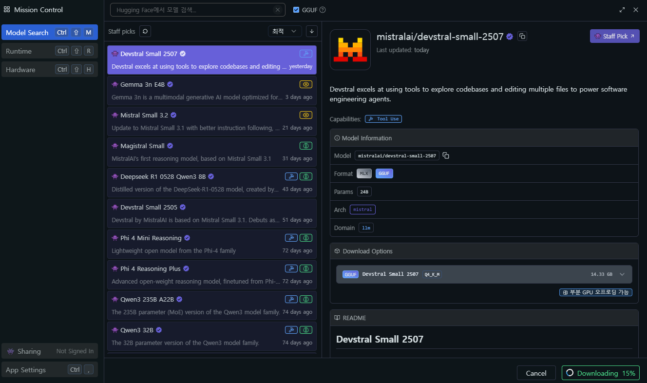
Task: Click the Staff Pick button
Action: click(x=615, y=36)
